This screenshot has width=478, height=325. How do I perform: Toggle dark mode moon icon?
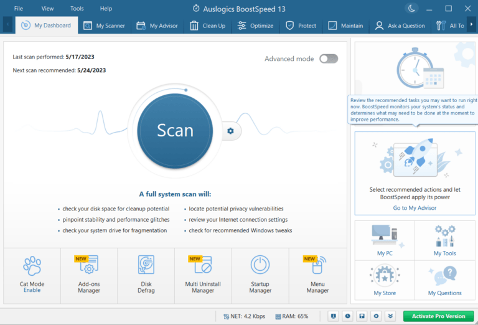tap(412, 8)
